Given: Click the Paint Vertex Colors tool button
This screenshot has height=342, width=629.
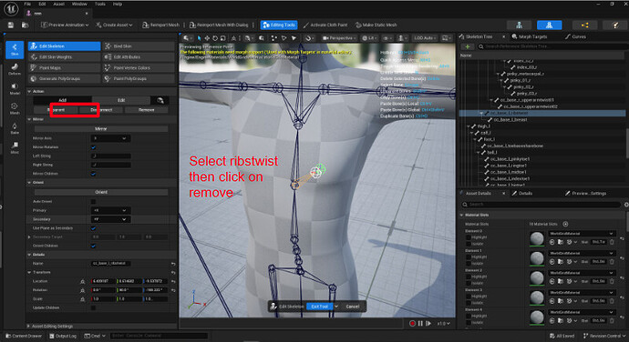Looking at the screenshot, I should pyautogui.click(x=139, y=68).
